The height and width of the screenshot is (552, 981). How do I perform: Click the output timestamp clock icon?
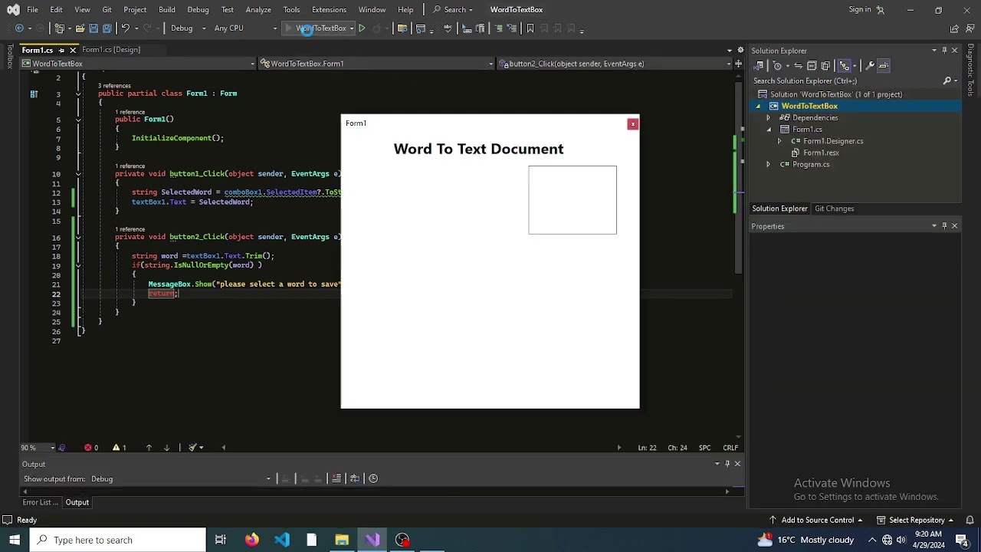(x=373, y=478)
